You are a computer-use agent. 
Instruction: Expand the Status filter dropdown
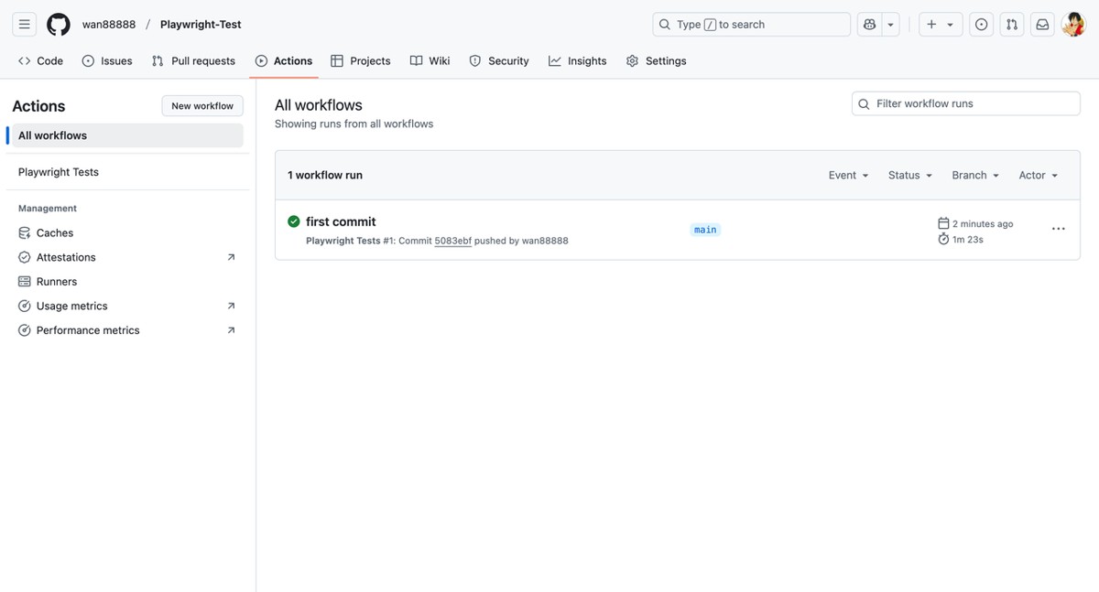coord(909,176)
